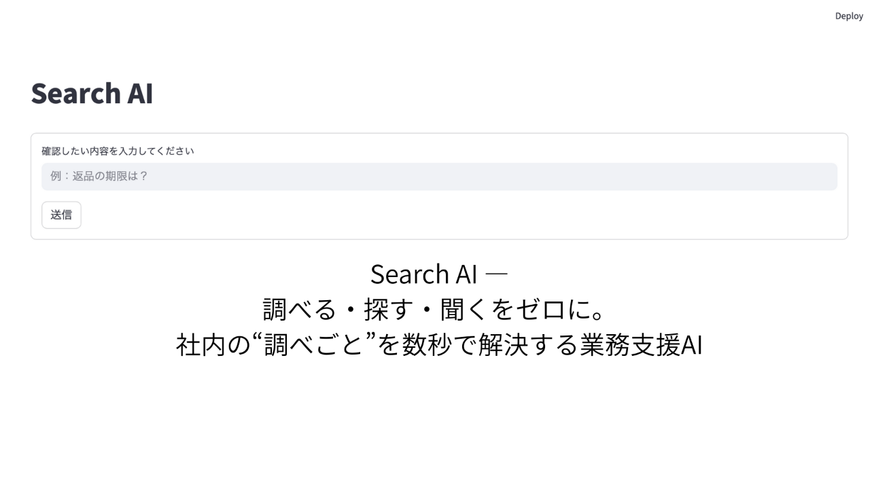
Task: Click the word 社内 in the description
Action: pyautogui.click(x=201, y=345)
